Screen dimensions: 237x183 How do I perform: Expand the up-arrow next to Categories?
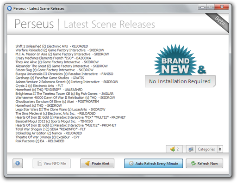[220, 149]
